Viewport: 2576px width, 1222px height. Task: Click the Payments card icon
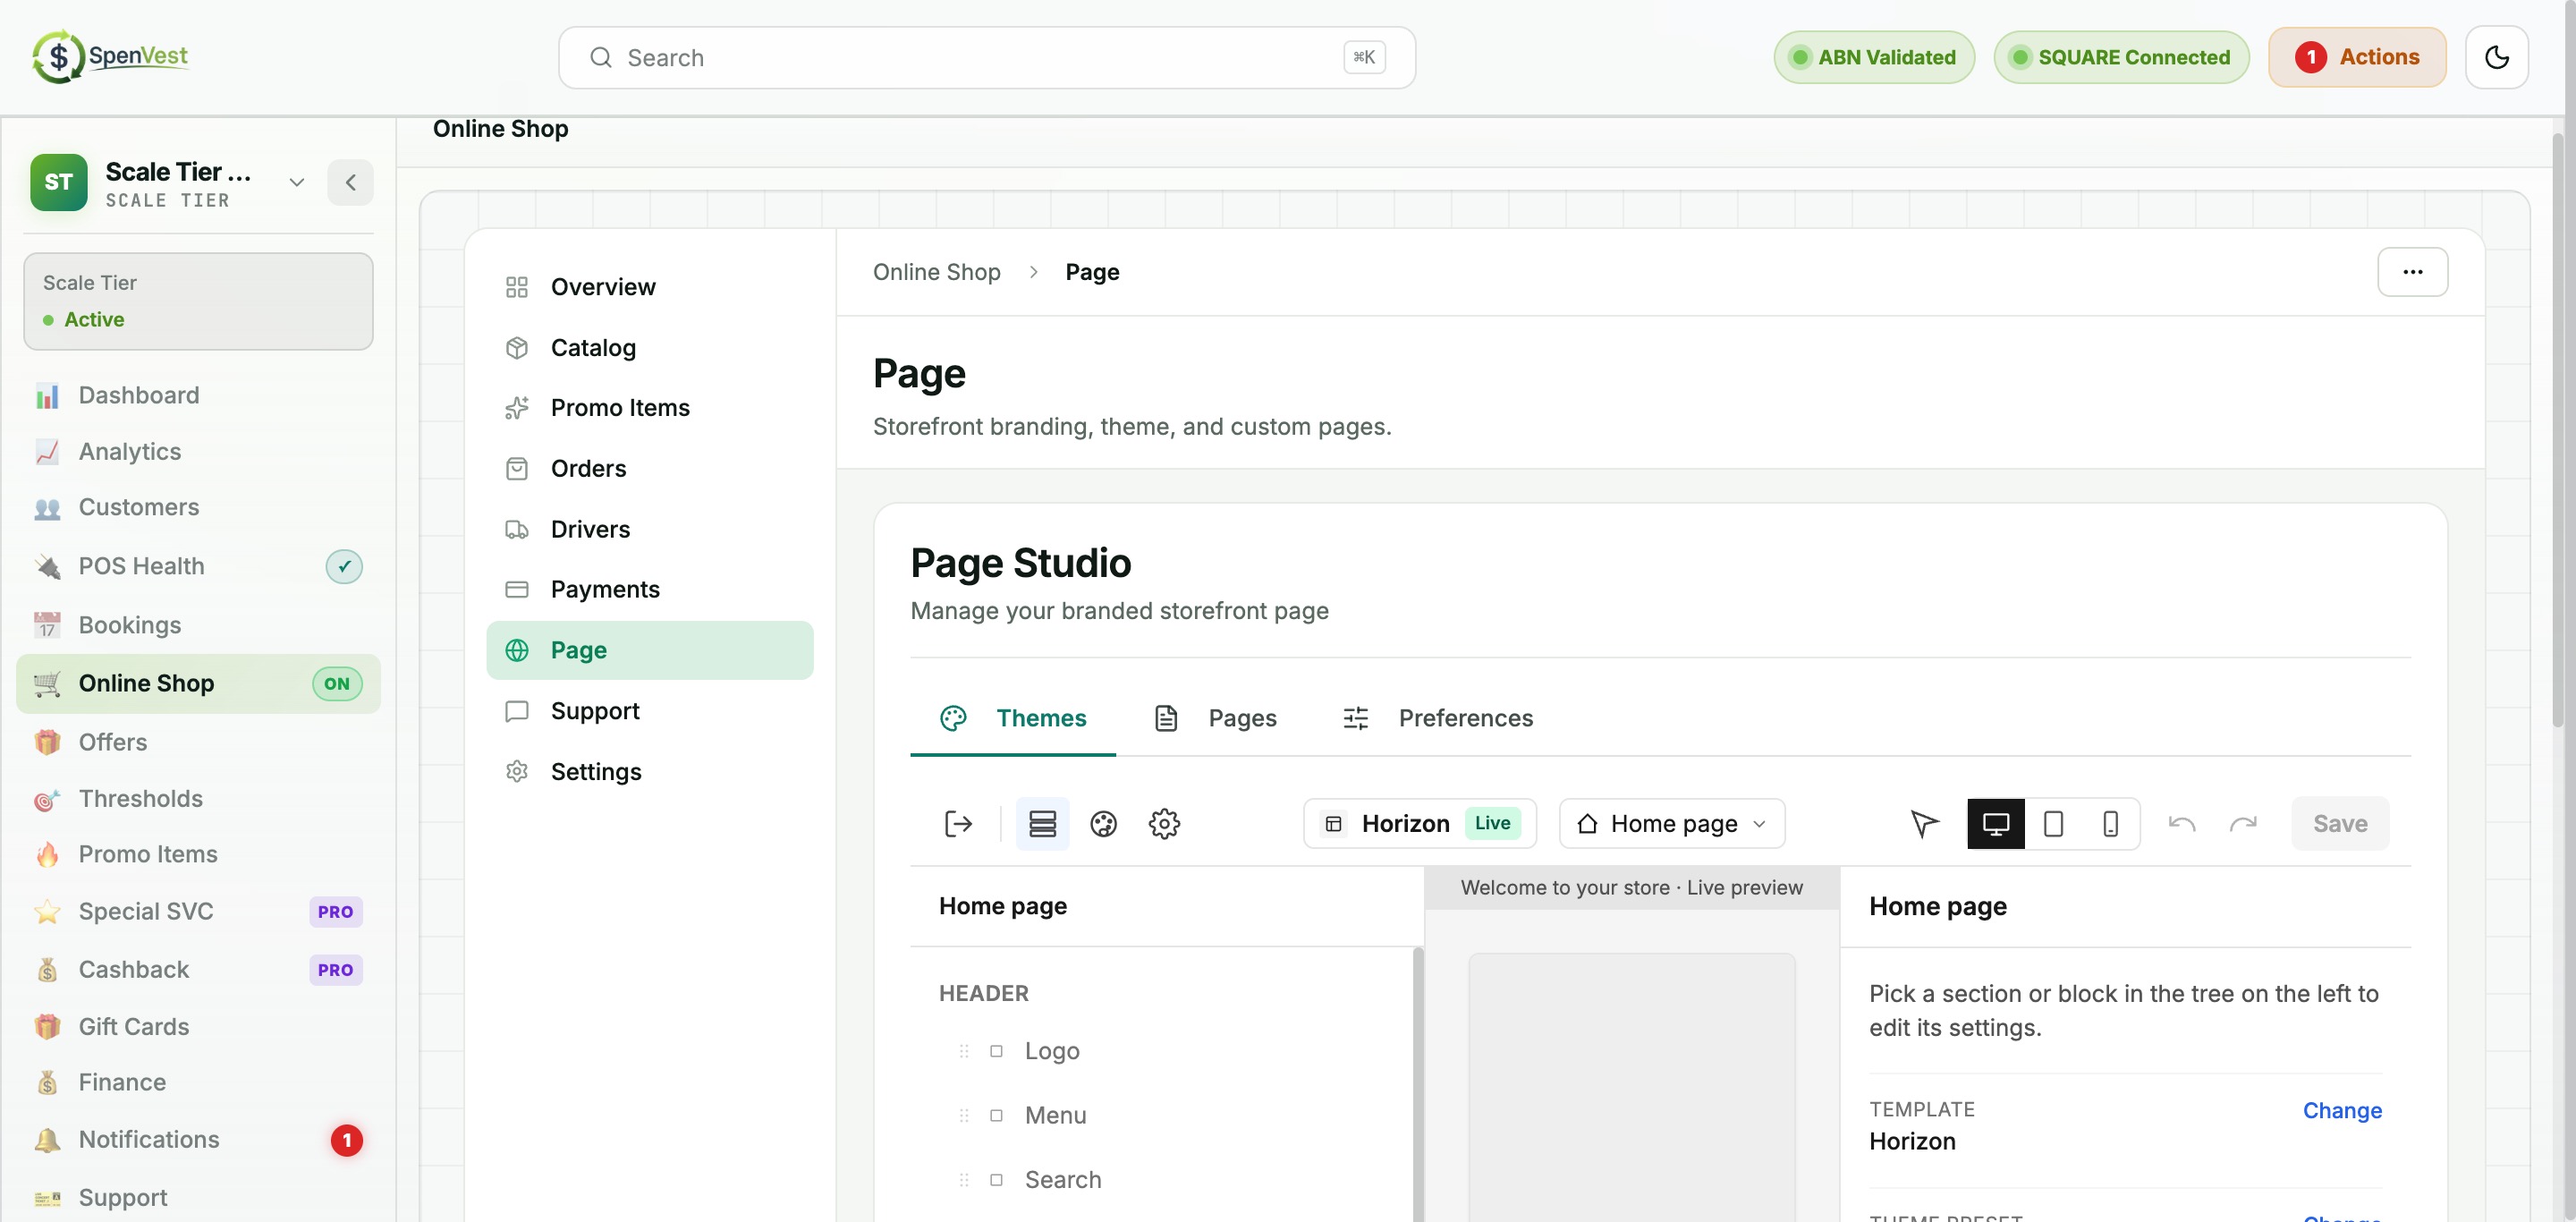point(516,589)
